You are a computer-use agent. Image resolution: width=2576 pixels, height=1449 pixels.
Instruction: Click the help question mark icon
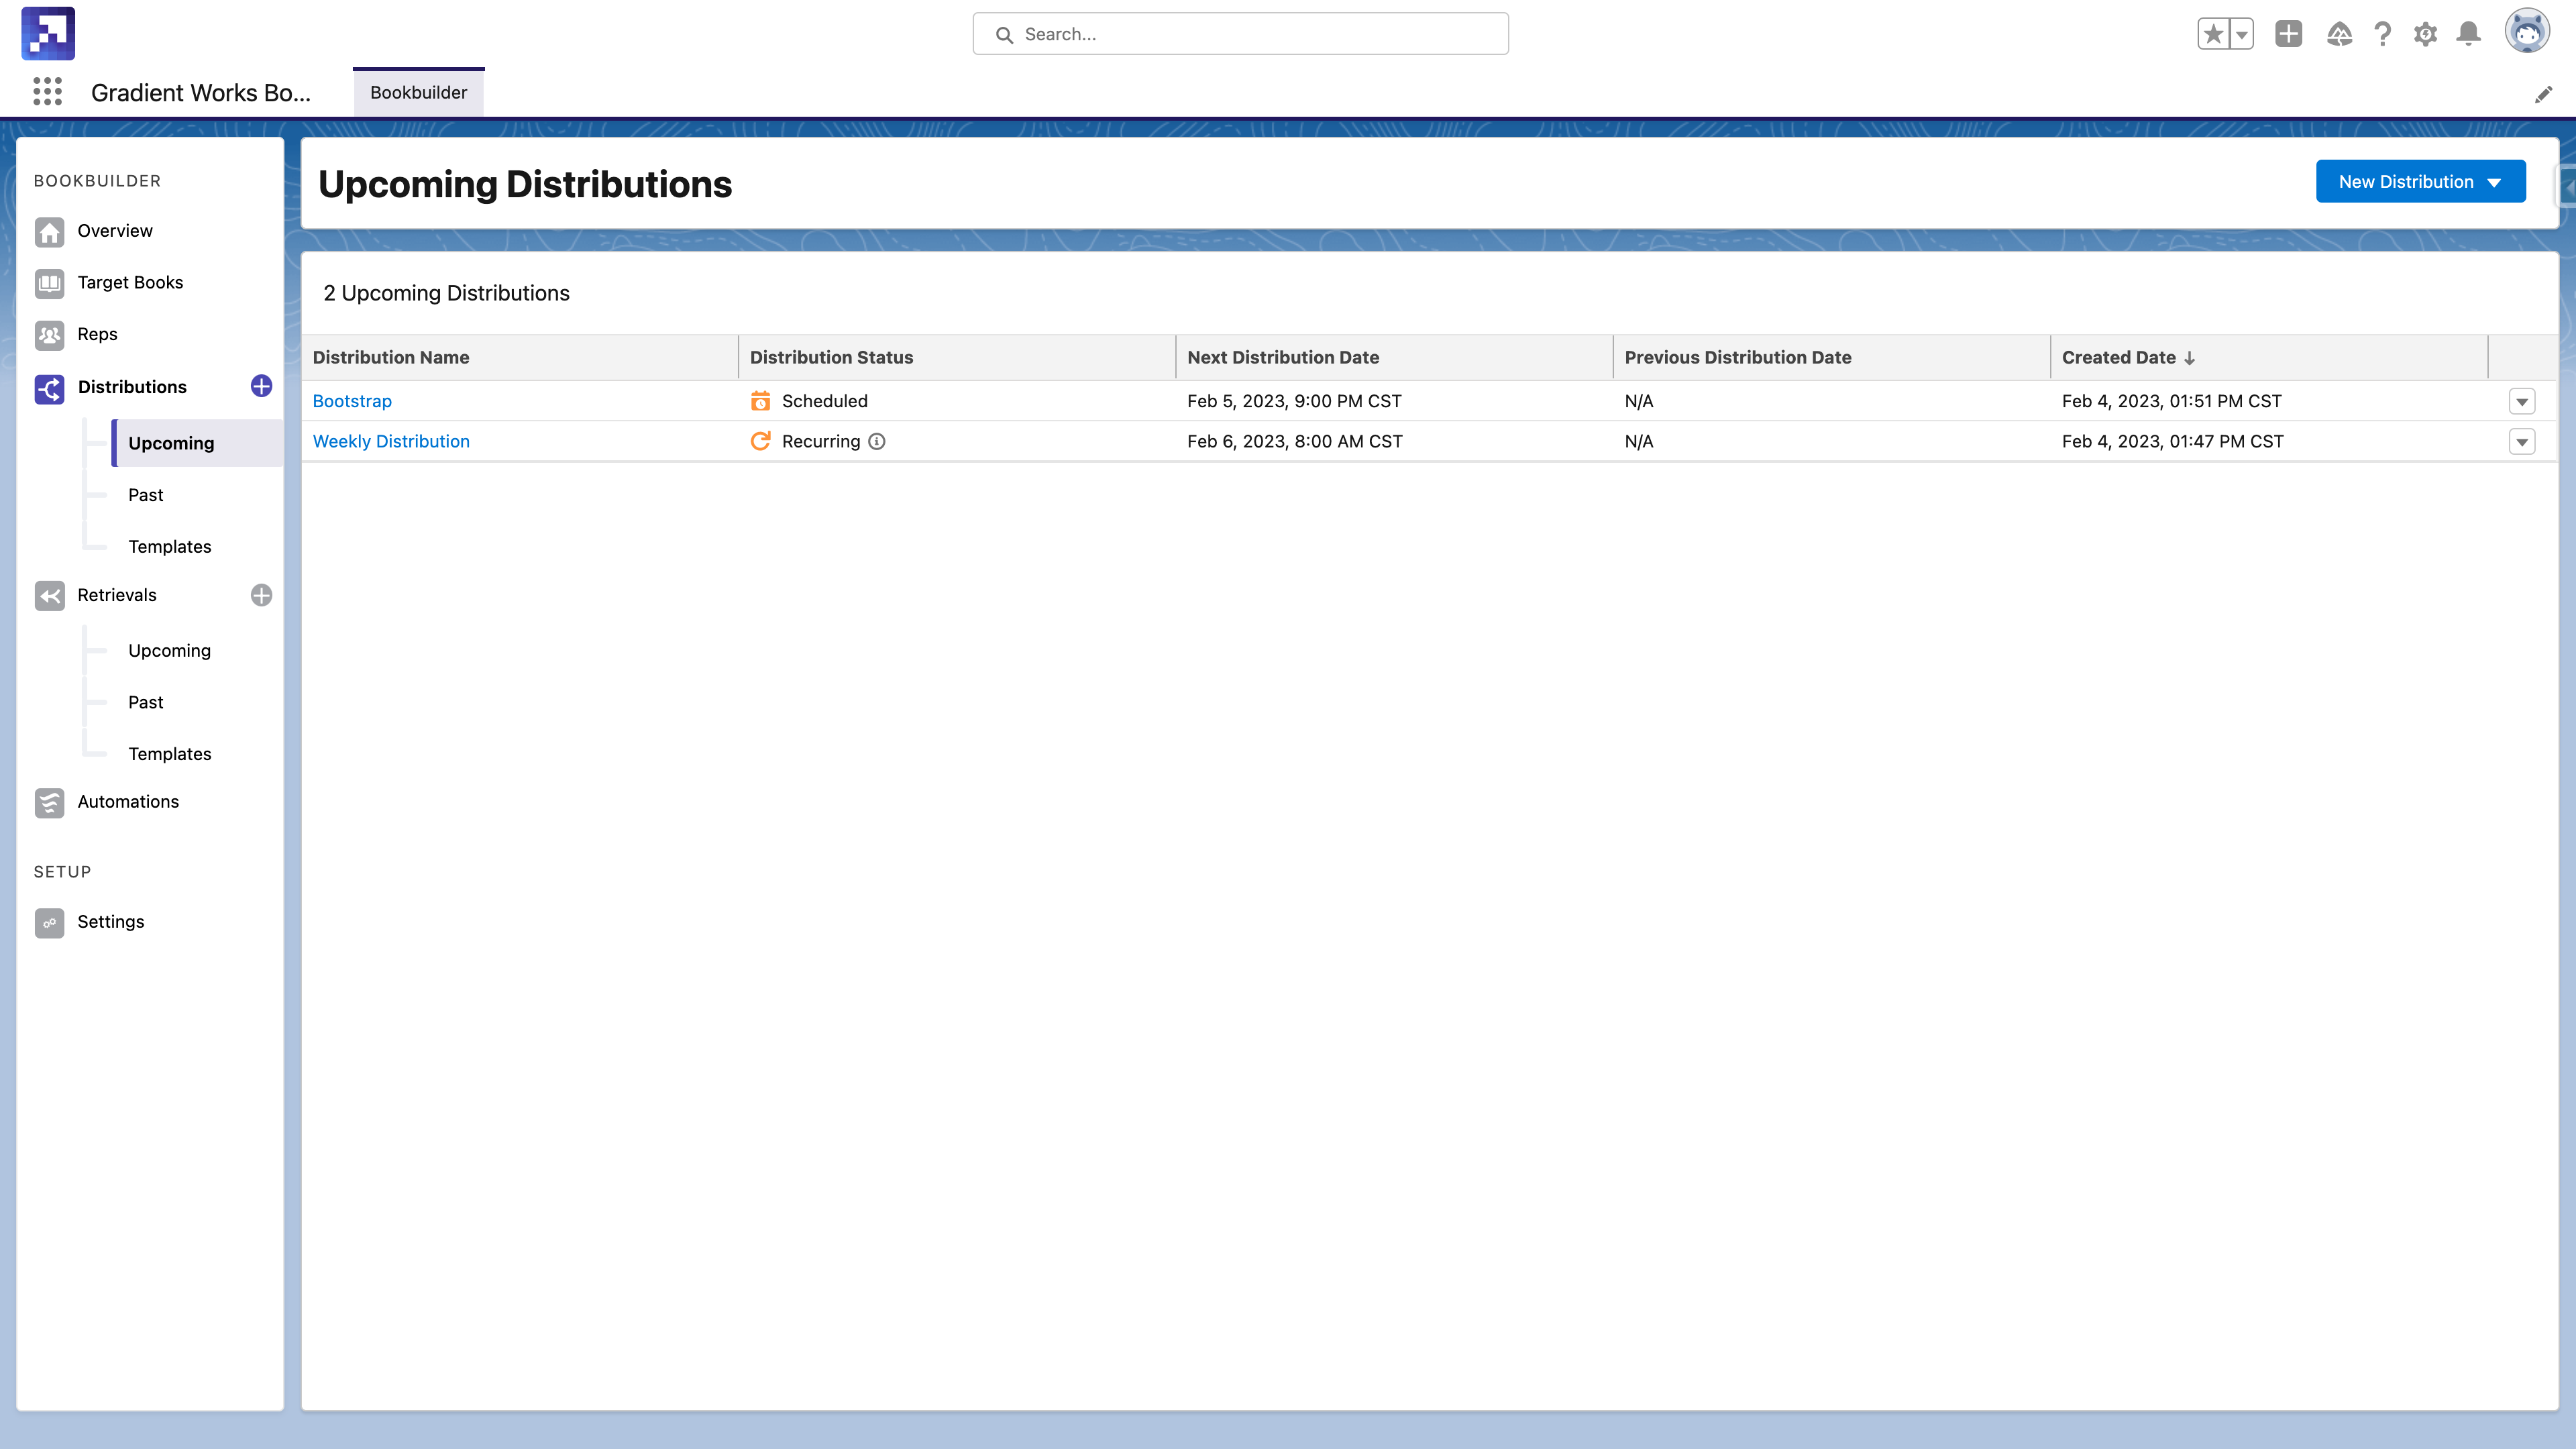coord(2383,34)
